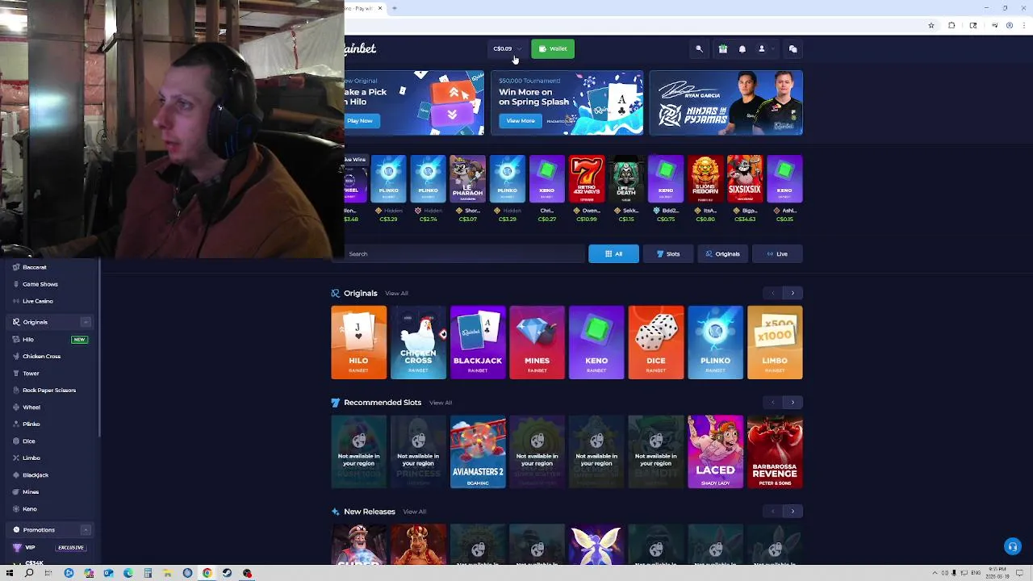This screenshot has height=581, width=1033.
Task: Select the Slots filter tab
Action: pyautogui.click(x=668, y=254)
